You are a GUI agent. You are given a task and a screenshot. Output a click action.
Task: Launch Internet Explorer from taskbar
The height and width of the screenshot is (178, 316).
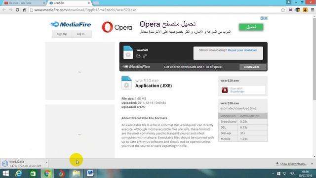(19, 174)
